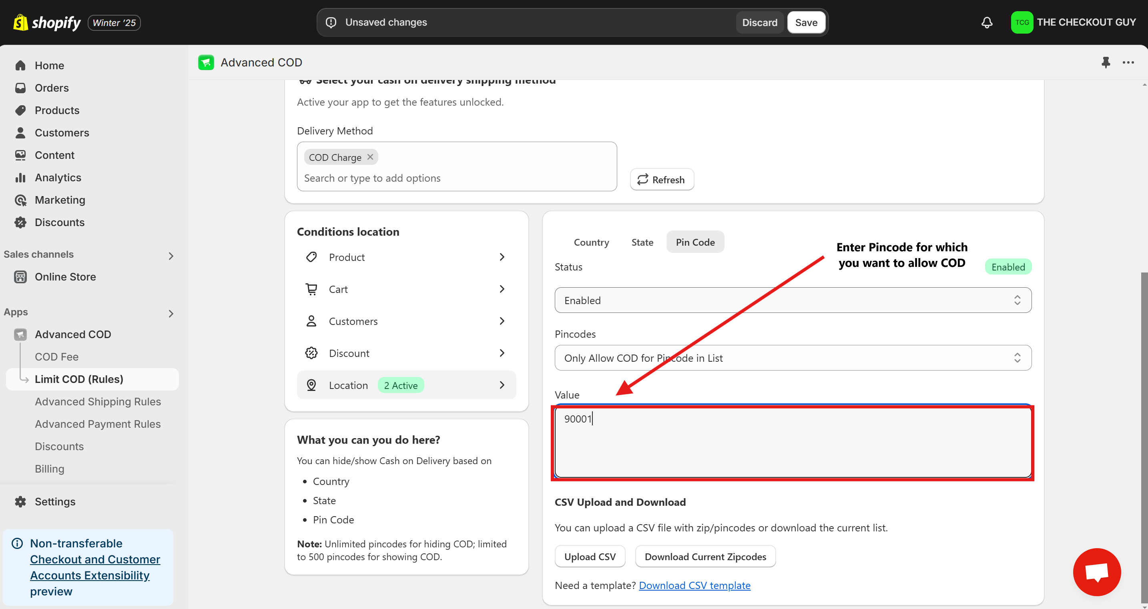Open the TCG store account avatar
The image size is (1148, 609).
pyautogui.click(x=1022, y=22)
